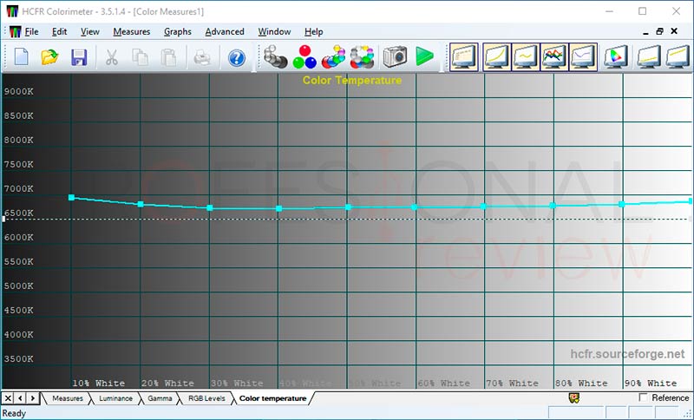
Task: Click the Copy icon in toolbar
Action: (x=141, y=57)
